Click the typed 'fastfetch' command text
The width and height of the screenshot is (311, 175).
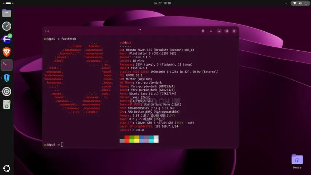pyautogui.click(x=68, y=39)
